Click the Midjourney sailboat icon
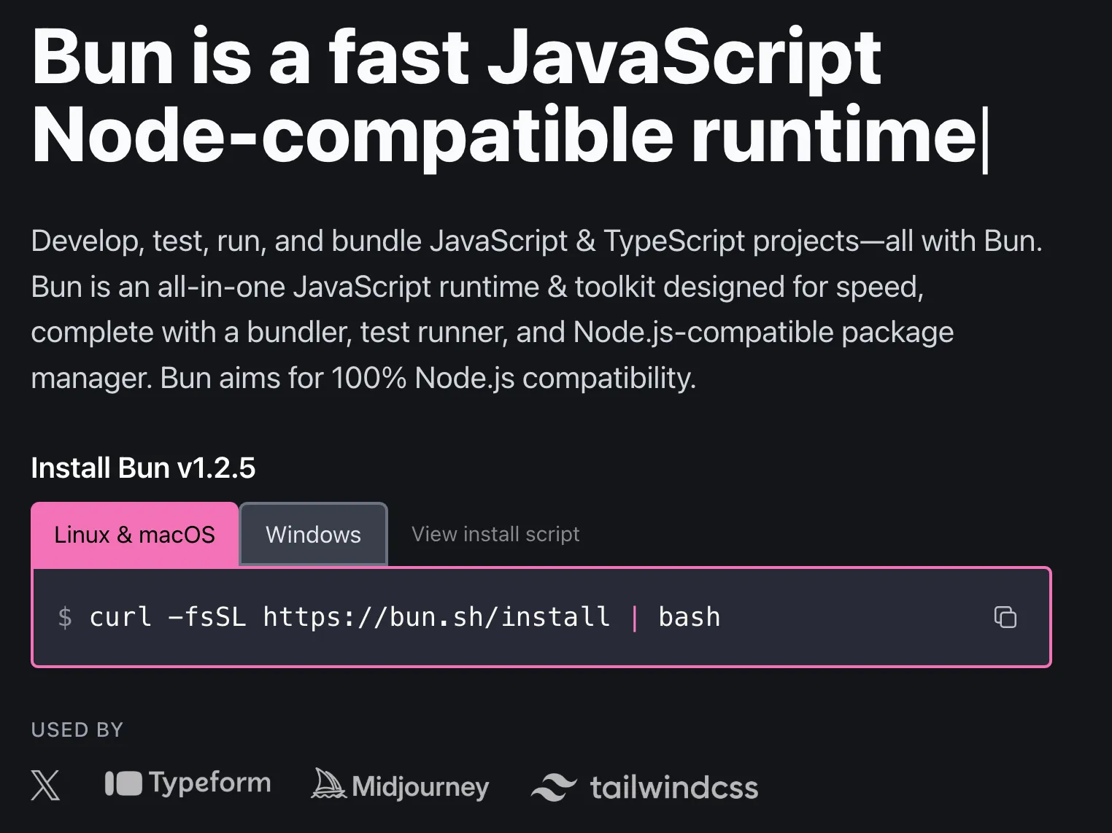This screenshot has height=833, width=1112. point(328,784)
